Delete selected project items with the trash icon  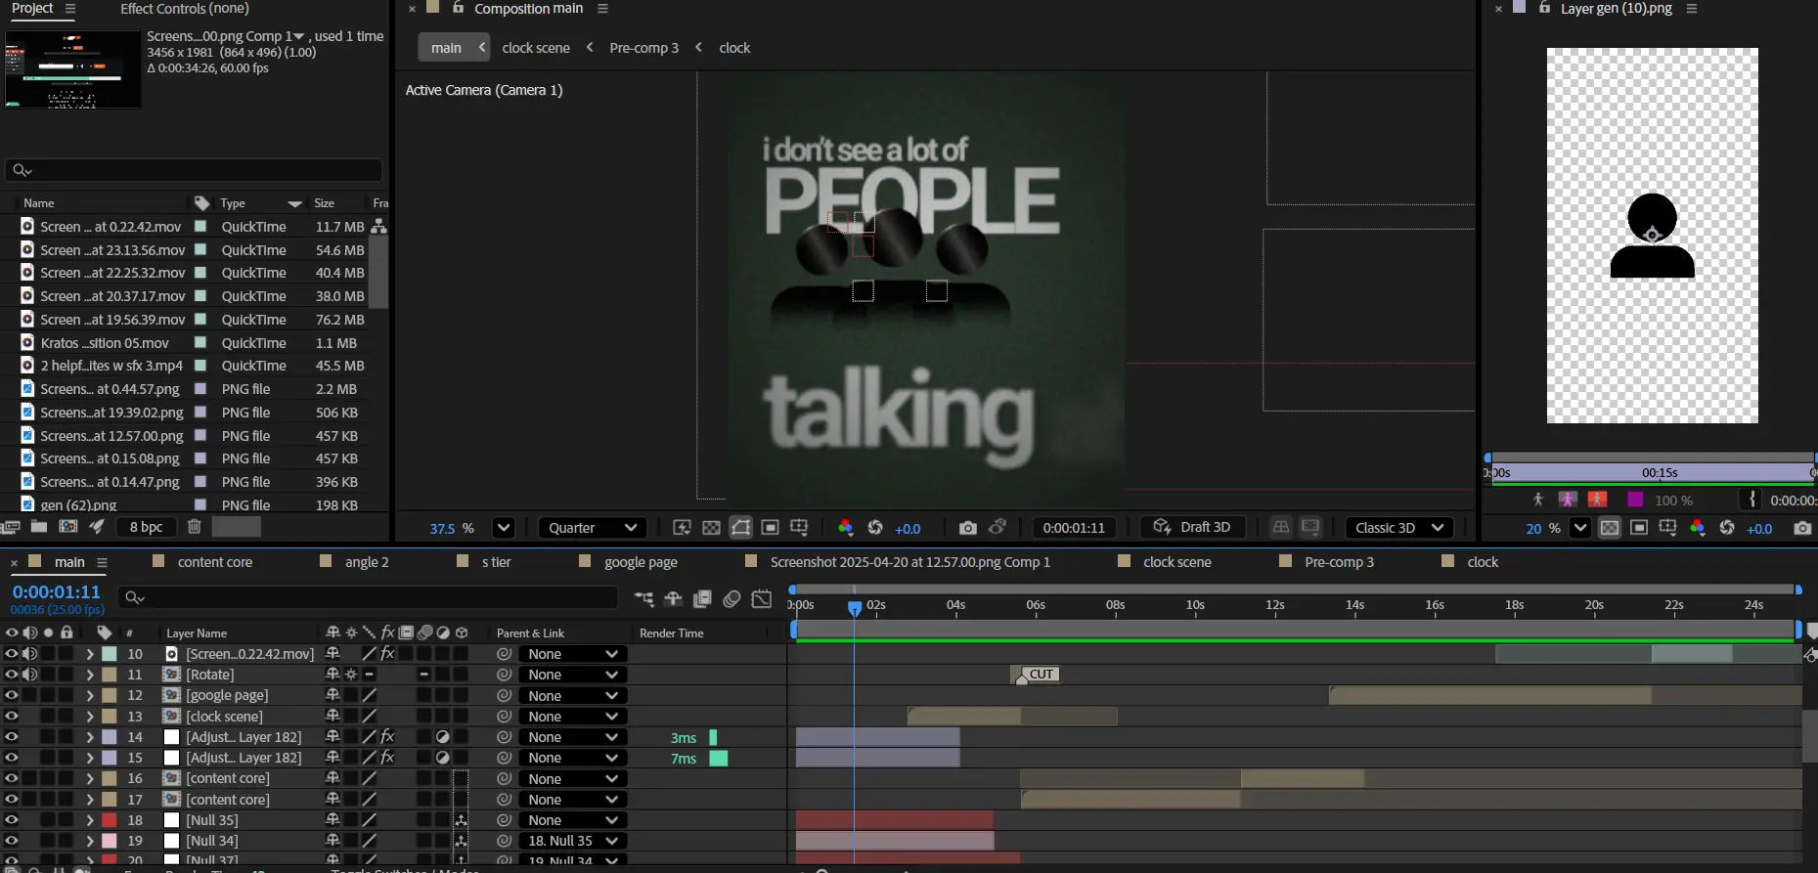click(x=195, y=527)
